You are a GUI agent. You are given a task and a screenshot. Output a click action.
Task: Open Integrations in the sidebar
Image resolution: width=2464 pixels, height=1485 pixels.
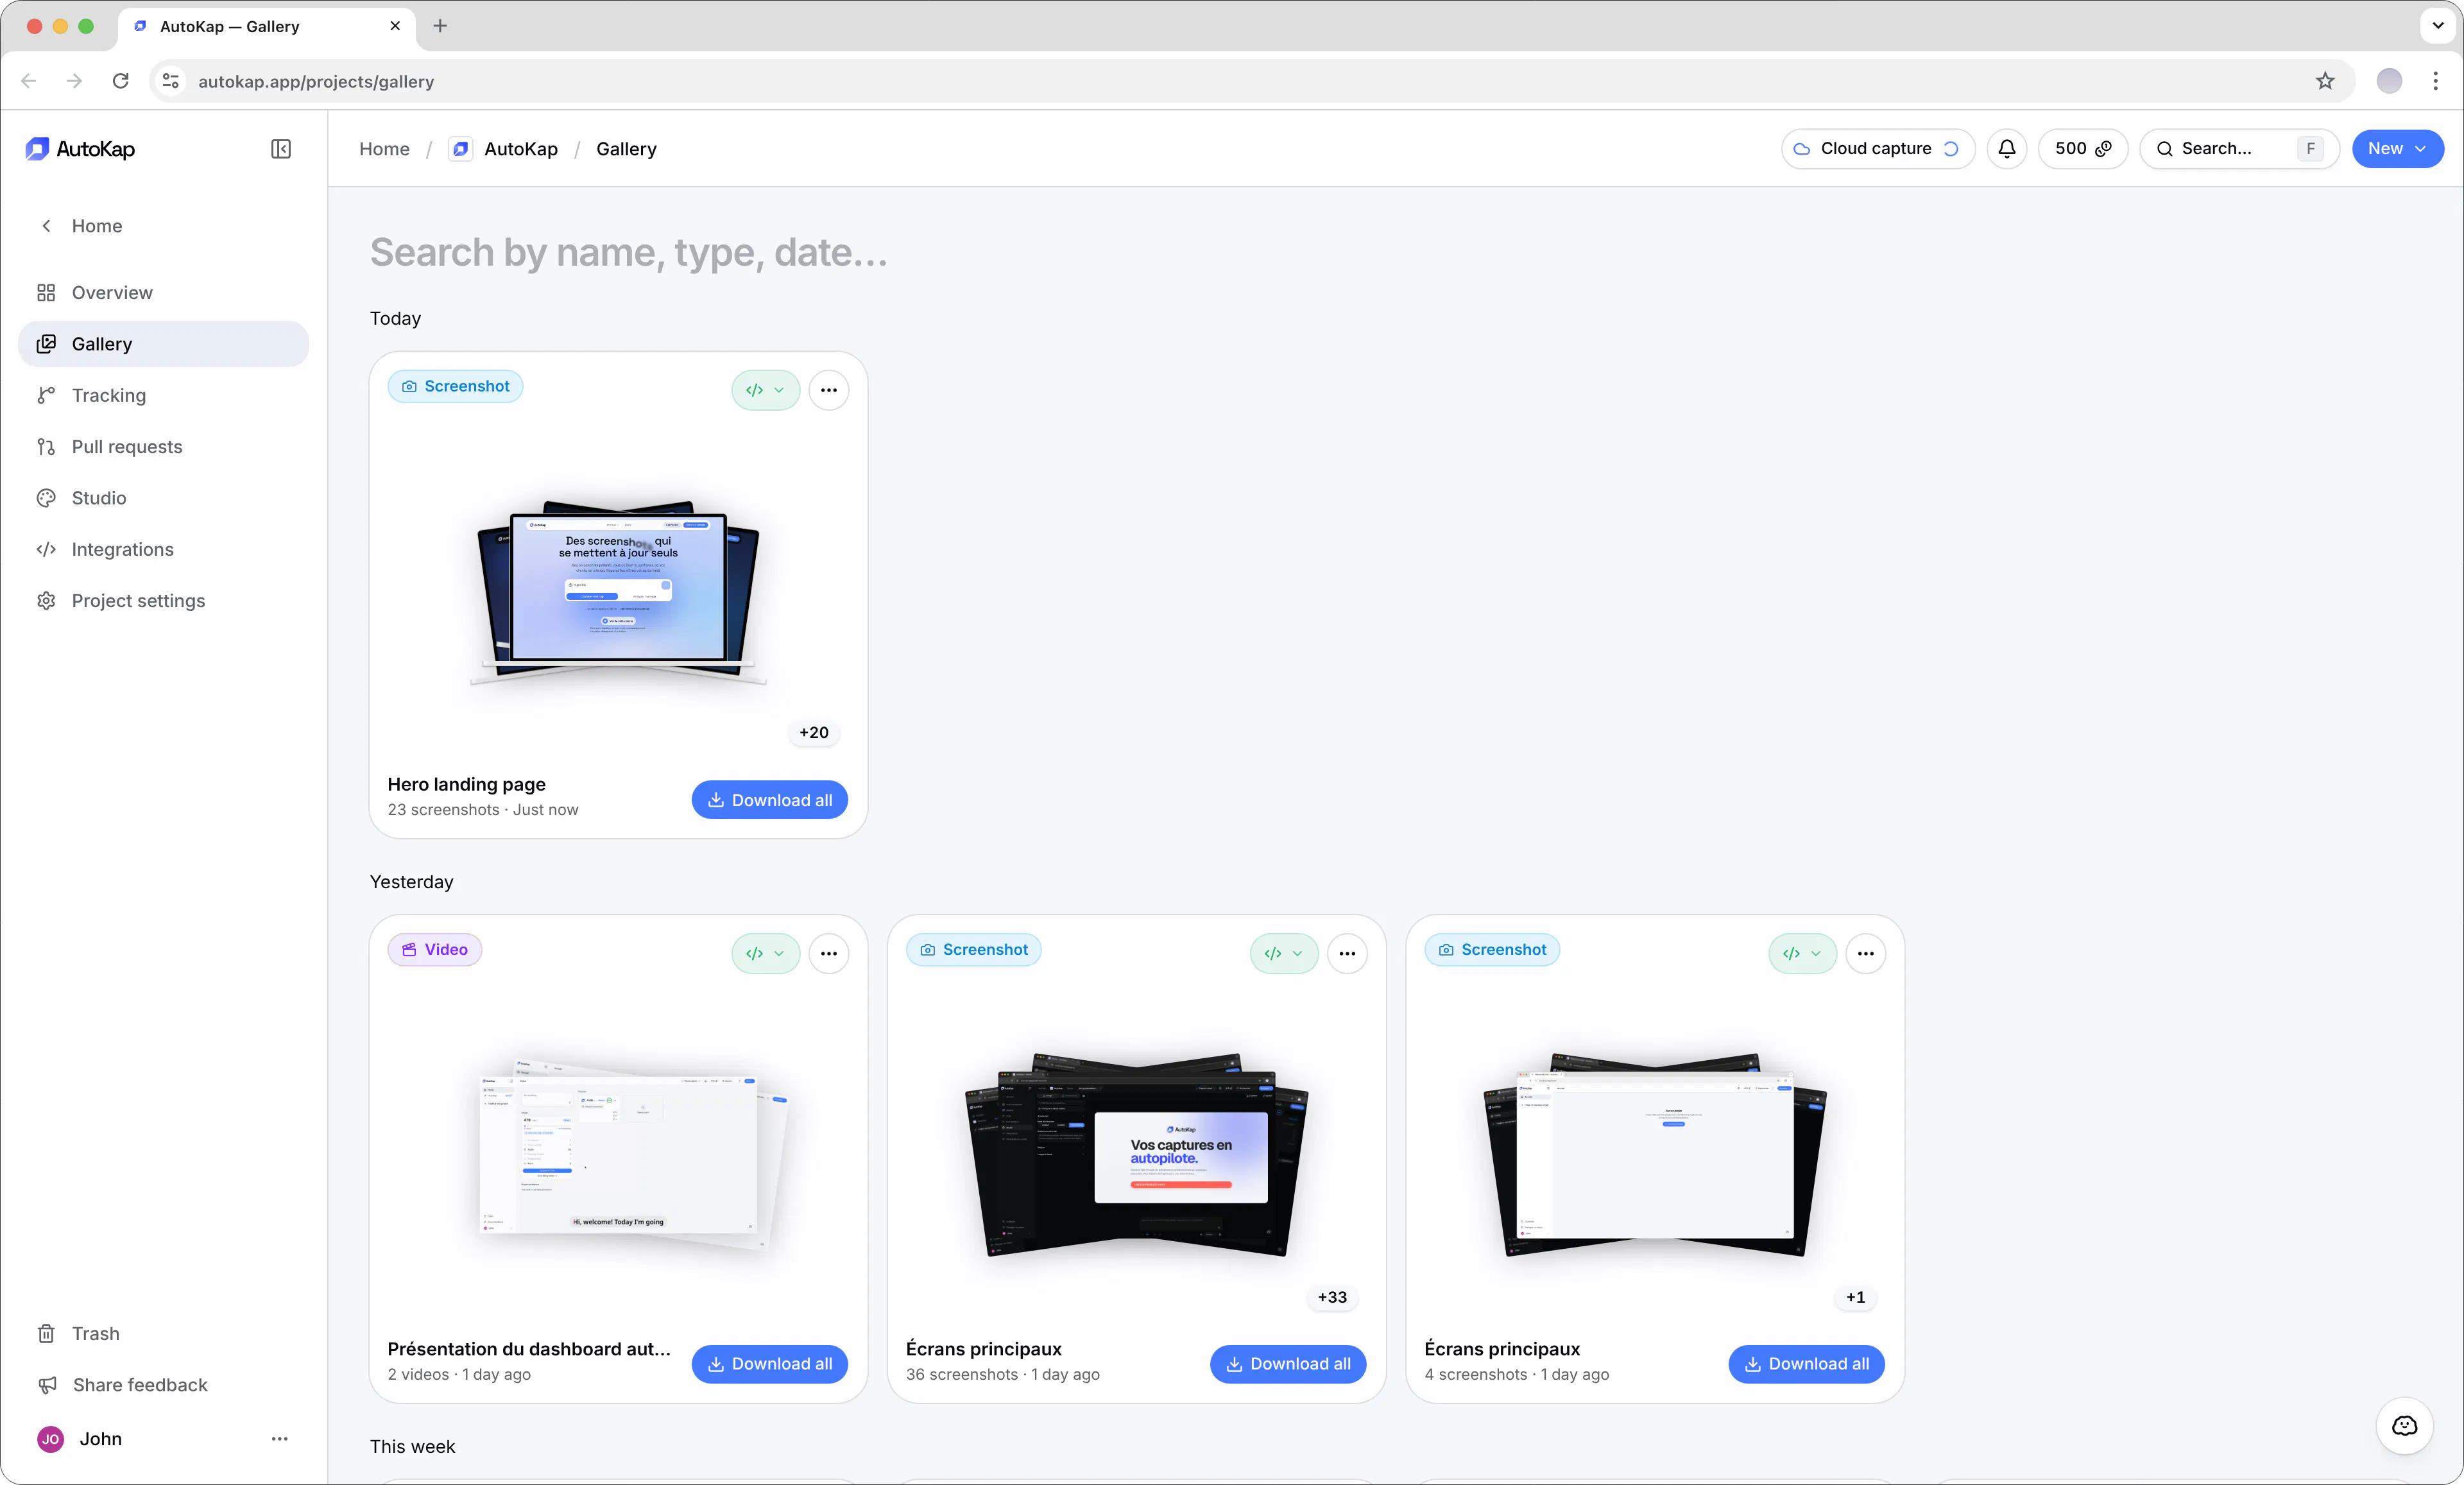point(163,549)
